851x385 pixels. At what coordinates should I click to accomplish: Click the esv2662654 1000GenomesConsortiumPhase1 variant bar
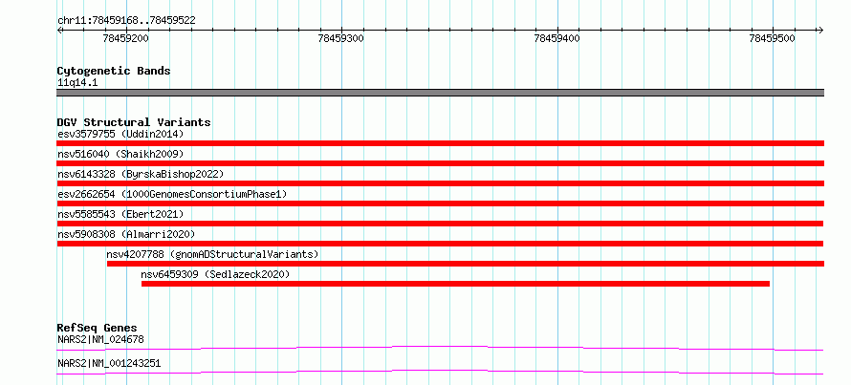440,203
